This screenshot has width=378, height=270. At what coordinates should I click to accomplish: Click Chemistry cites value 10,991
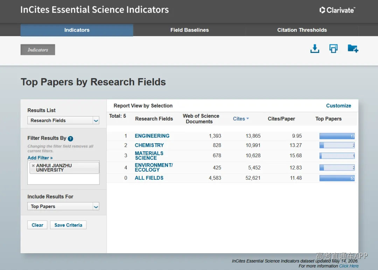[253, 145]
